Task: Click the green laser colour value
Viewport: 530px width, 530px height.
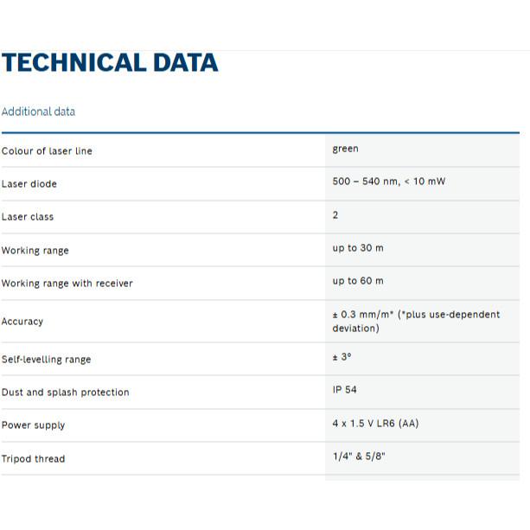Action: pyautogui.click(x=345, y=149)
